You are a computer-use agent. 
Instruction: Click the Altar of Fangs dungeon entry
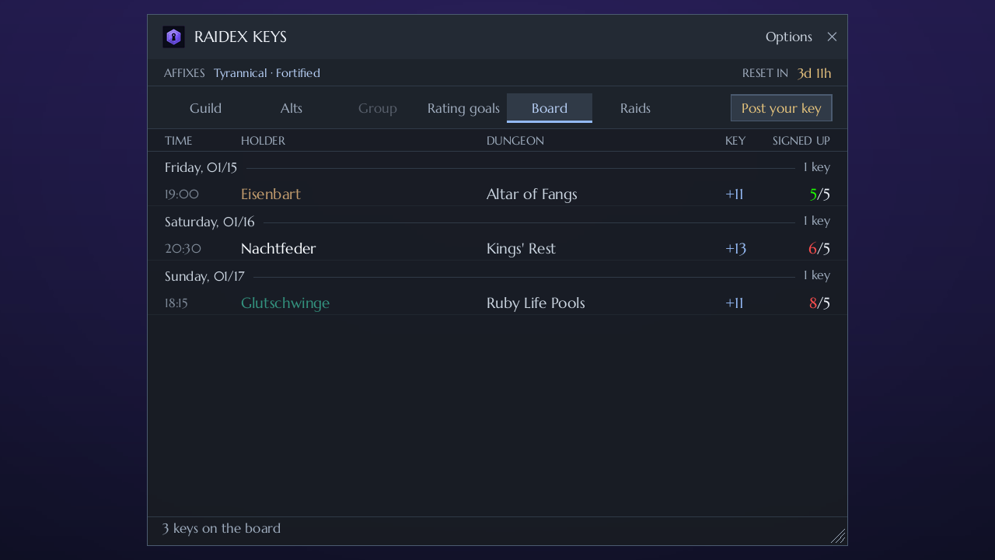(x=532, y=194)
